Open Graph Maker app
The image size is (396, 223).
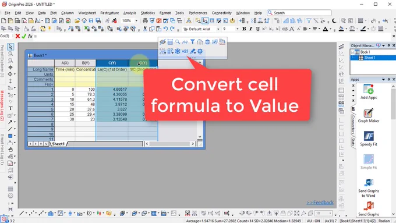[369, 115]
